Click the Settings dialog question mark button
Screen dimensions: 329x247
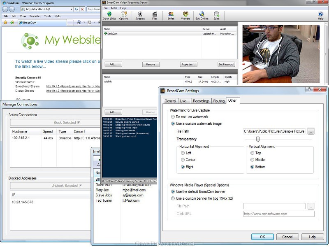tap(309, 89)
